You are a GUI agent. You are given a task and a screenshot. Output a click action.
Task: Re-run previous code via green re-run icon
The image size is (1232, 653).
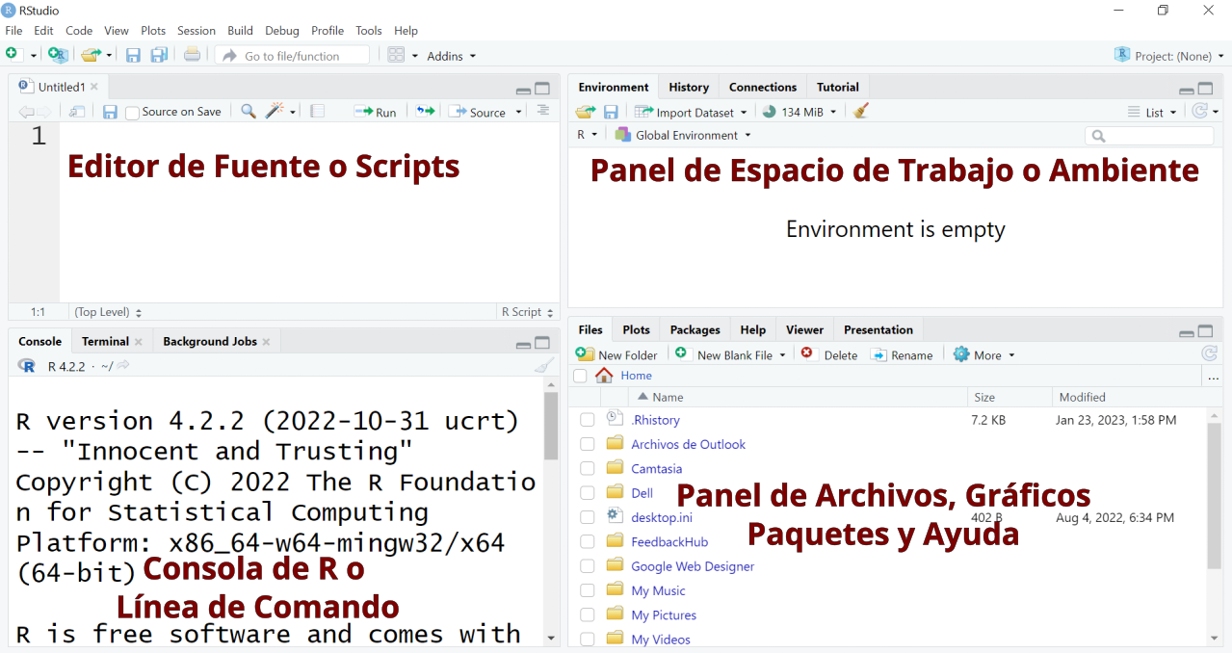click(424, 111)
